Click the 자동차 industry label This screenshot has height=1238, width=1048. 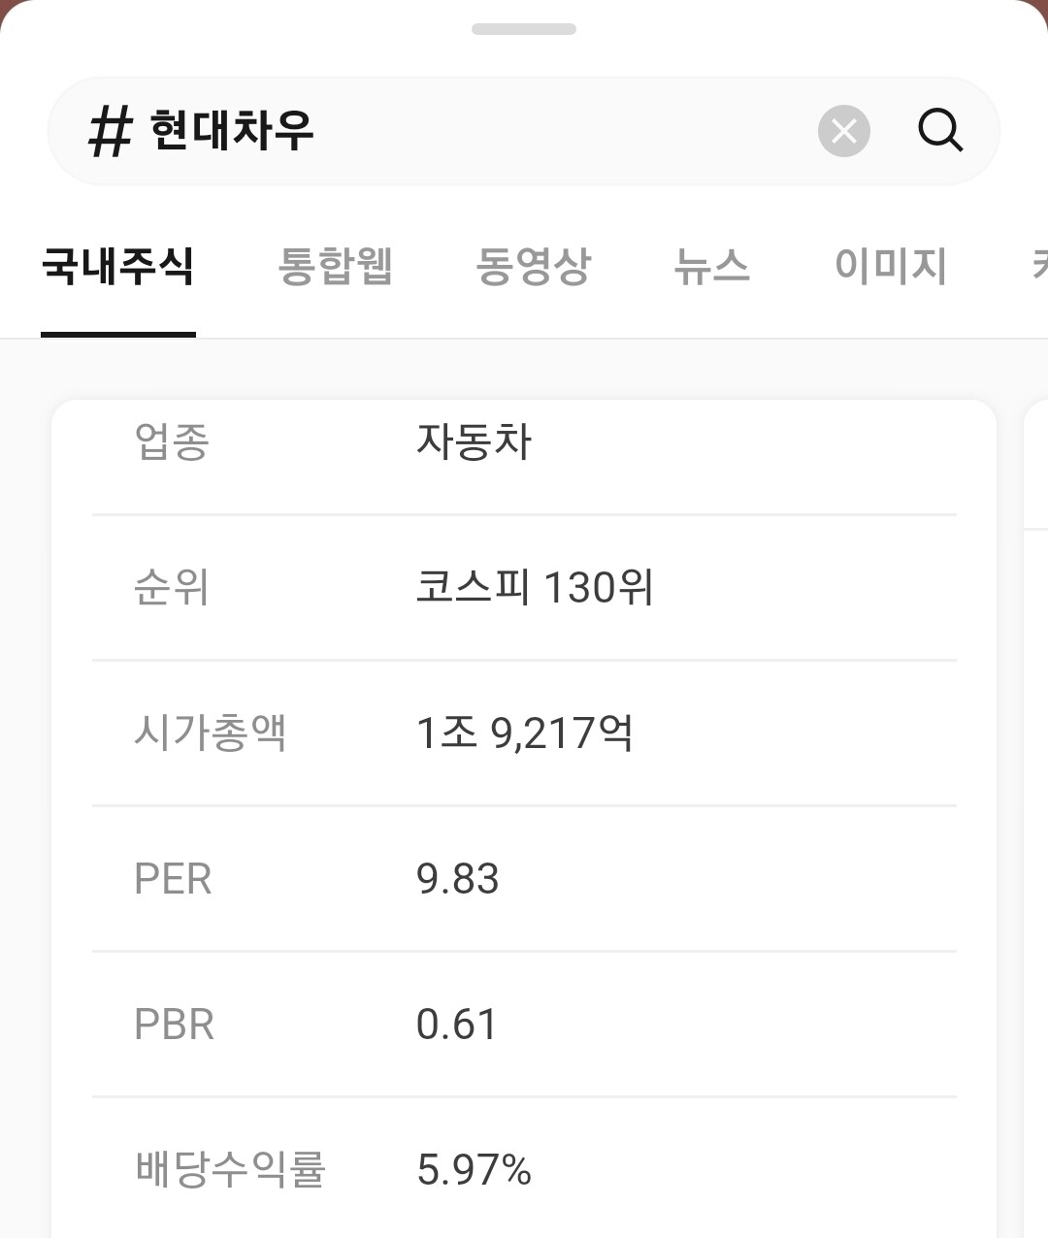tap(475, 442)
